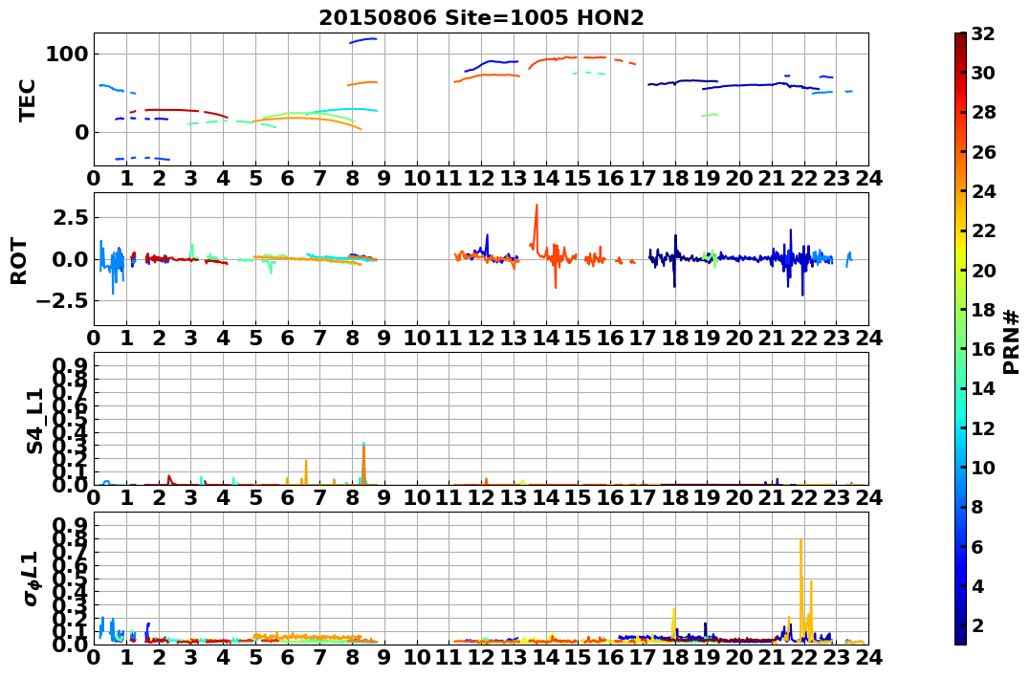Pick the green middle of the PRN colorbar
Viewport: 1030px width, 678px height.
click(960, 339)
